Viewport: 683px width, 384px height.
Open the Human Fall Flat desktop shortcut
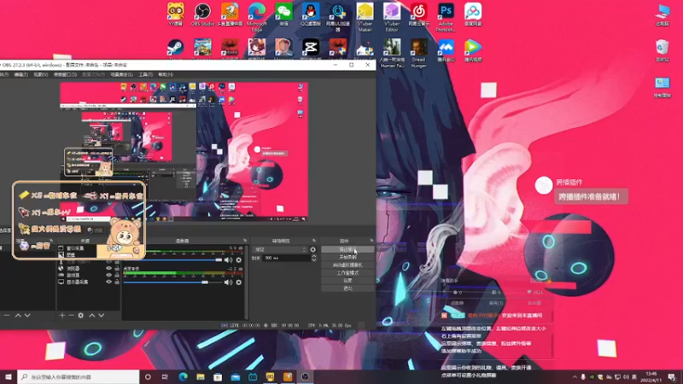(392, 53)
